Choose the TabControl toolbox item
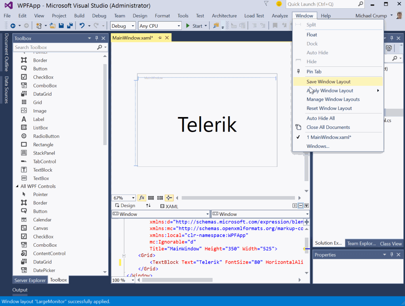The height and width of the screenshot is (306, 405). click(x=44, y=162)
